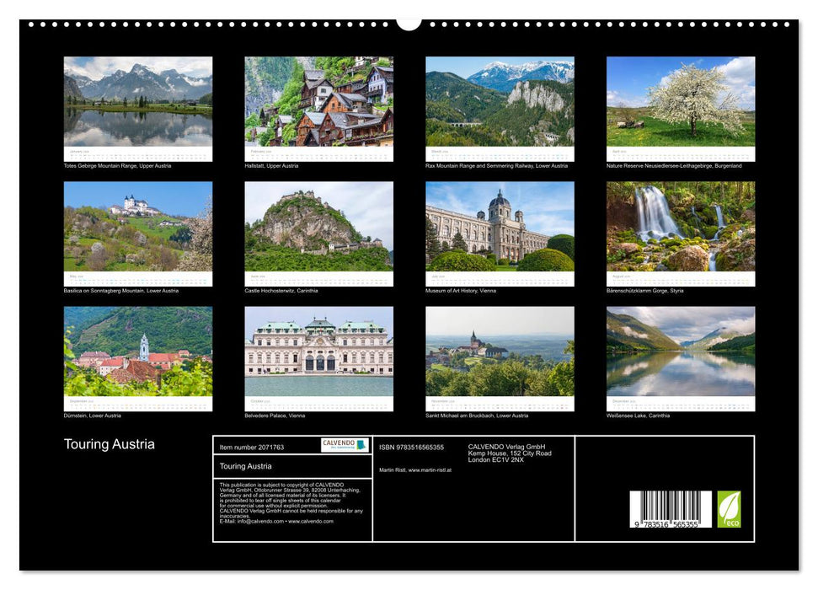Click the Hallstatt February image

[x=318, y=106]
